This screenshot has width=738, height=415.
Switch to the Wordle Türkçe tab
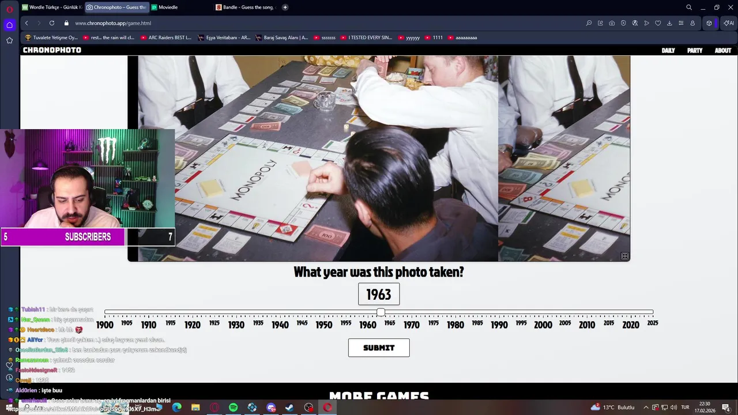tap(52, 7)
